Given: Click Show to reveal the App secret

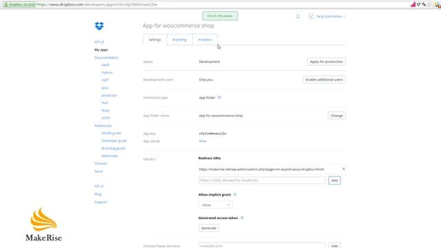Looking at the screenshot, I should (203, 141).
